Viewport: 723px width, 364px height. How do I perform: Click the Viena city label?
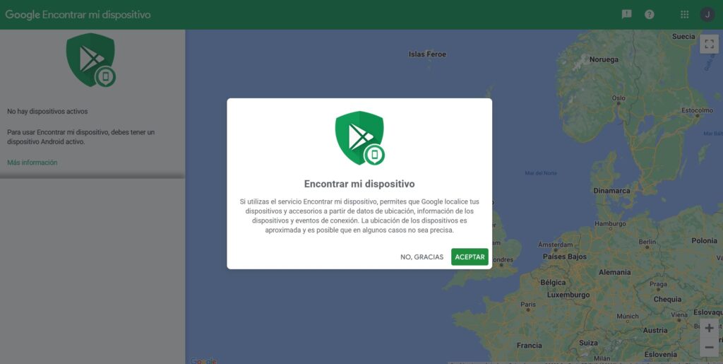click(679, 315)
